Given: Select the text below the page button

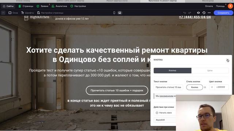Looking at the screenshot, I should (x=109, y=103).
